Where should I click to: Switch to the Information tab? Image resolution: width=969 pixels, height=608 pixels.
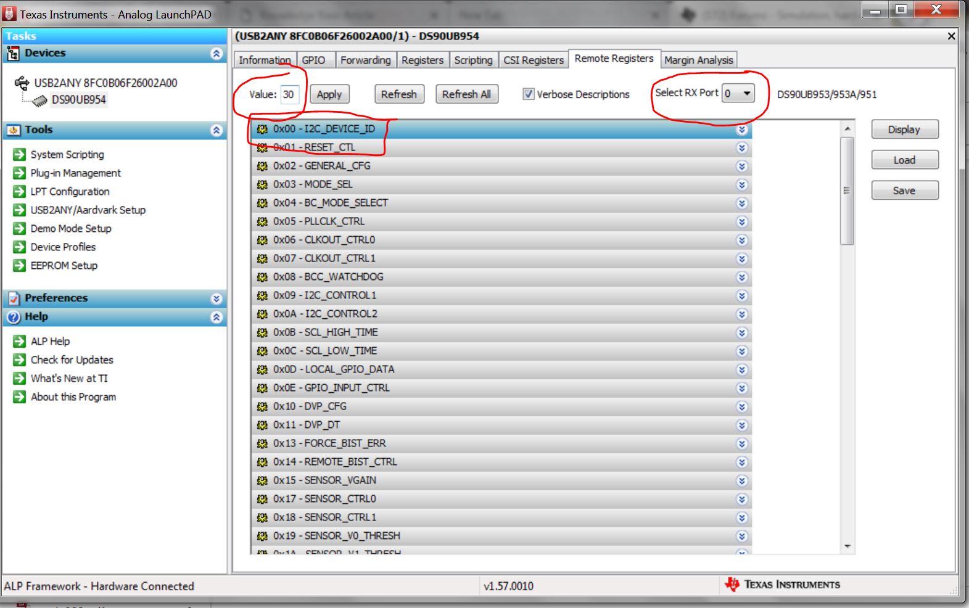point(265,60)
